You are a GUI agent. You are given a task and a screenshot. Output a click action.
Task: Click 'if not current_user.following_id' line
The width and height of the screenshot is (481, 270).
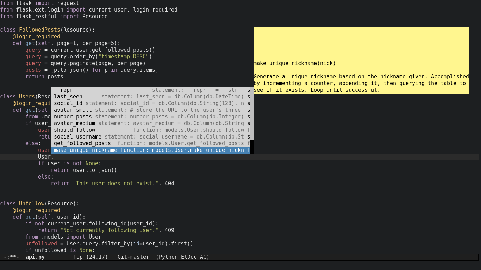(92, 224)
